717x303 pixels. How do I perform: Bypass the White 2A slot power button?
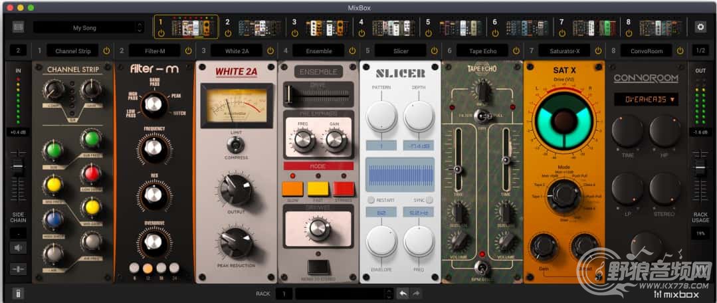click(x=270, y=50)
